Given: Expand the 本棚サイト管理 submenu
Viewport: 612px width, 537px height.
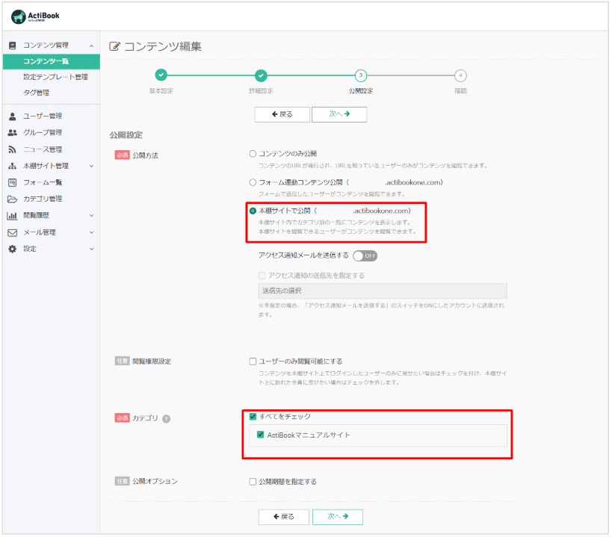Looking at the screenshot, I should 91,166.
